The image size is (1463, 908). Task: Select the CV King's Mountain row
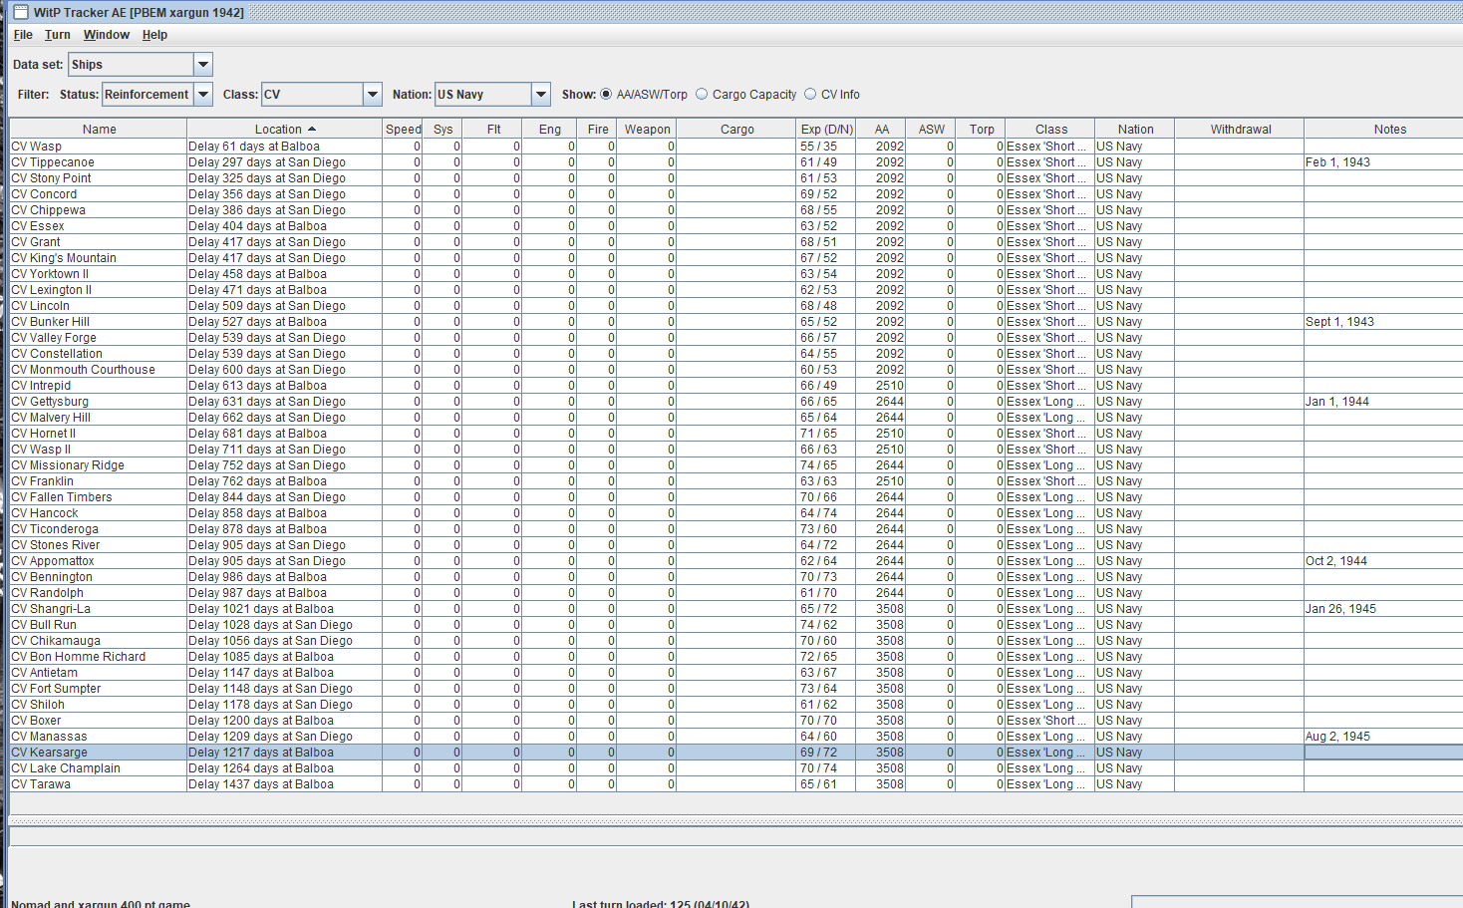click(x=736, y=258)
